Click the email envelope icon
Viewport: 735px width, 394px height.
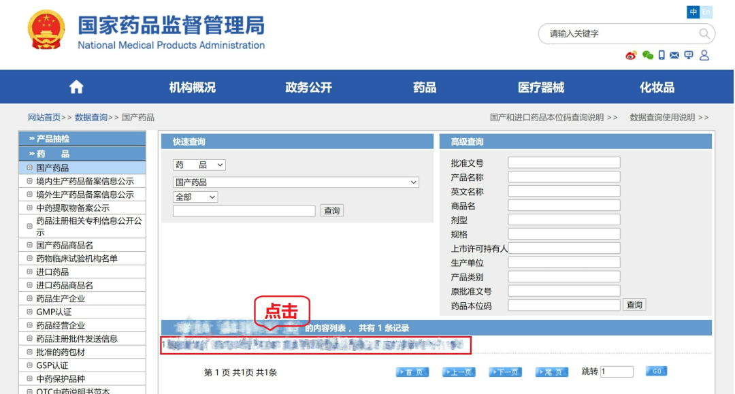(674, 55)
